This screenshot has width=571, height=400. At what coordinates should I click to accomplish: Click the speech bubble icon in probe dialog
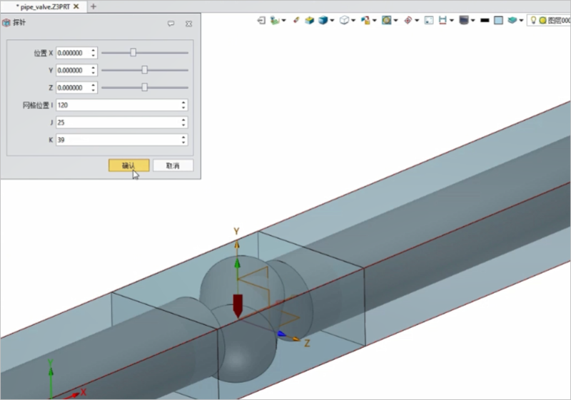pyautogui.click(x=171, y=24)
